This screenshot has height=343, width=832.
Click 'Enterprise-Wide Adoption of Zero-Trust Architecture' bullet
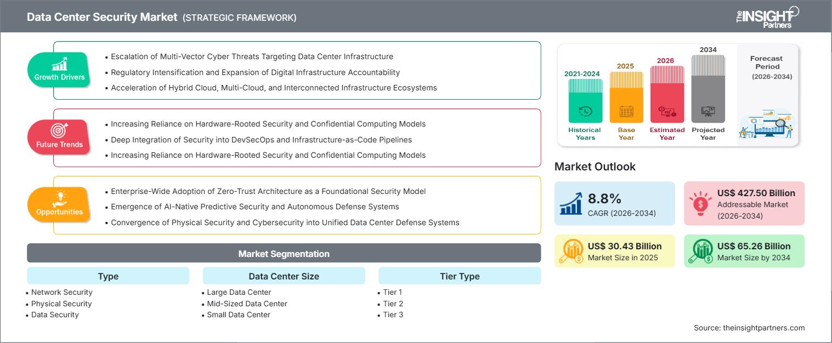click(268, 191)
